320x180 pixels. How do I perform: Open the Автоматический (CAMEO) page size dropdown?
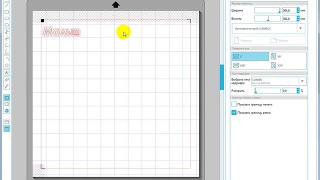point(268,28)
